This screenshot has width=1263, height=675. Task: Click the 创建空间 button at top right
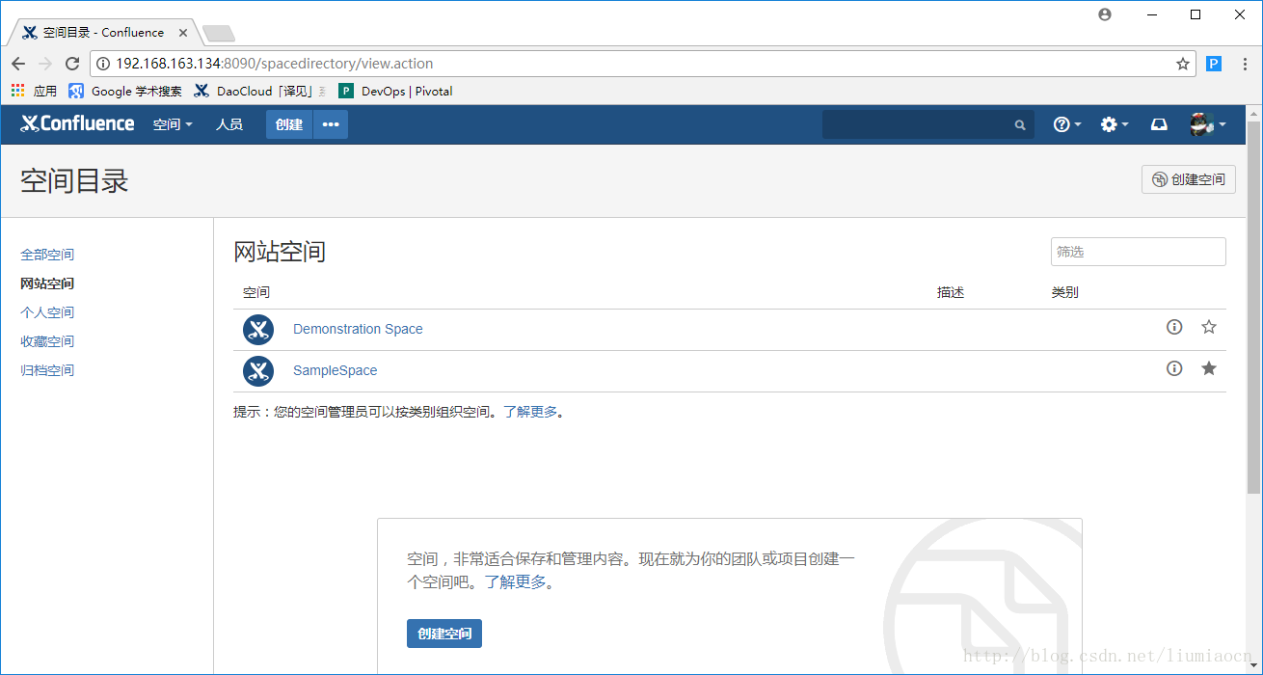point(1189,179)
